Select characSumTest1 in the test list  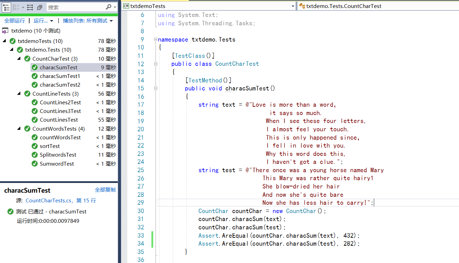click(x=60, y=76)
